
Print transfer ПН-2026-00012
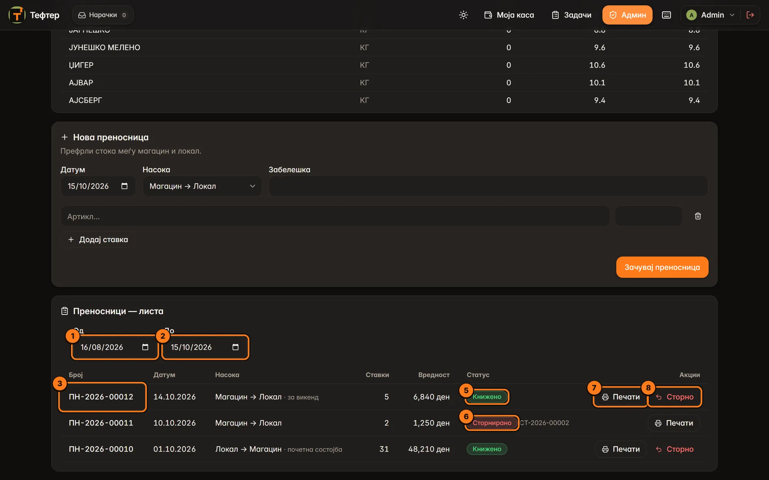pyautogui.click(x=621, y=397)
